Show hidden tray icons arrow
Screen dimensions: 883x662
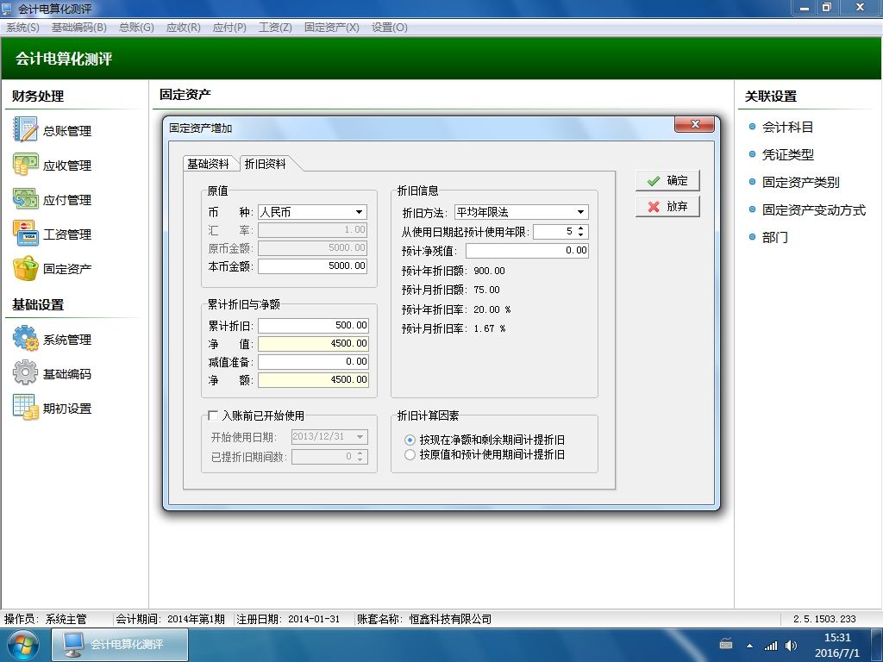[749, 646]
